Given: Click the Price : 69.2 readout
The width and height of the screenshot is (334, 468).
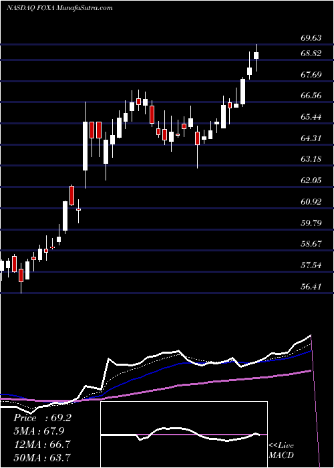Looking at the screenshot, I should 42,418.
